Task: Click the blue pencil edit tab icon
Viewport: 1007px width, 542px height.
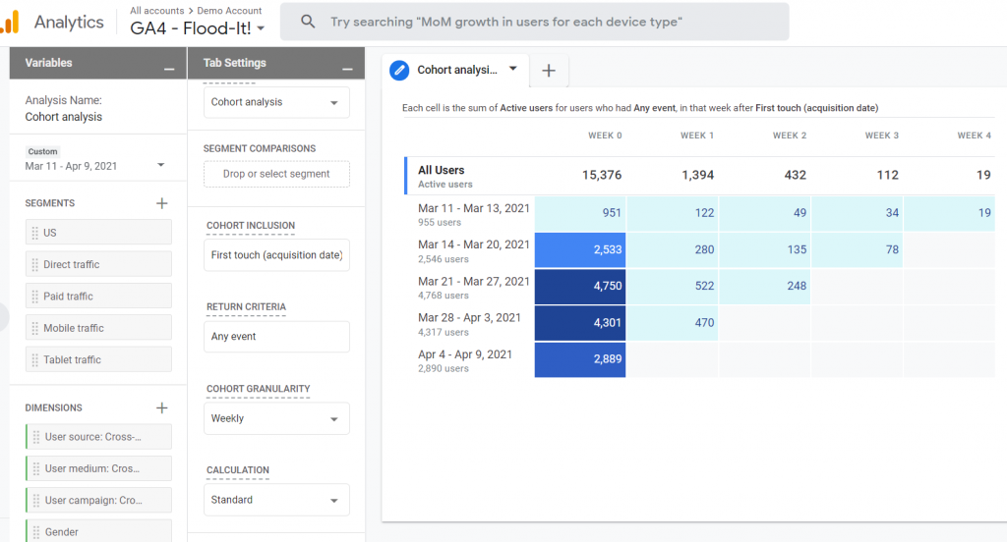Action: [x=399, y=70]
